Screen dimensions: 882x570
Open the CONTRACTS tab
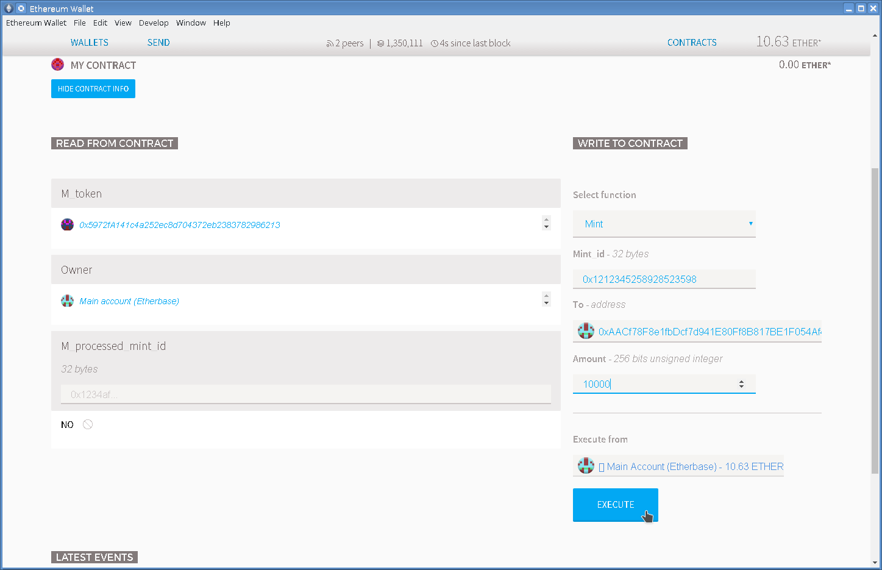(x=692, y=43)
